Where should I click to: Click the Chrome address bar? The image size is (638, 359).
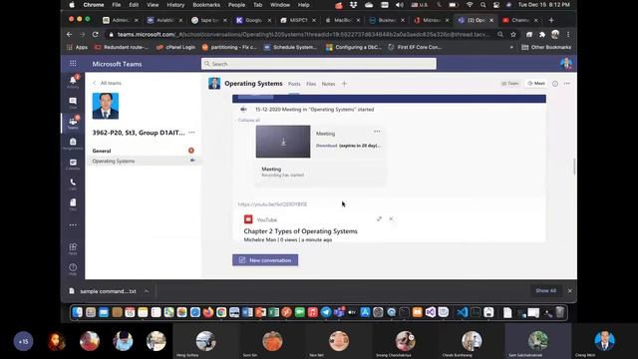pyautogui.click(x=302, y=35)
